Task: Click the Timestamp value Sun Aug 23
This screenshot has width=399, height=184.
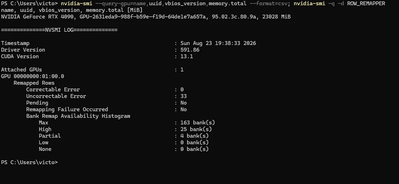Action: [x=218, y=43]
